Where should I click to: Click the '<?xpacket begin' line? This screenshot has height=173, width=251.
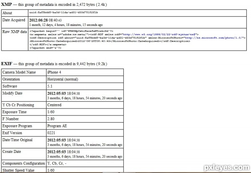pyautogui.click(x=71, y=31)
